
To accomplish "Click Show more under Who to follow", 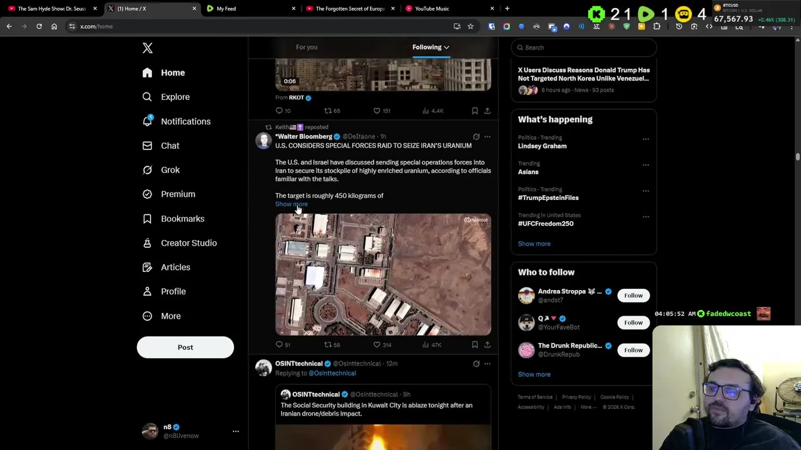I will click(x=534, y=374).
